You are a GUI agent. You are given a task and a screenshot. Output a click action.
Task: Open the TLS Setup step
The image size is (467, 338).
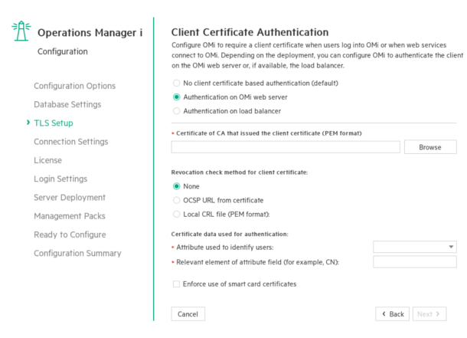pyautogui.click(x=54, y=123)
